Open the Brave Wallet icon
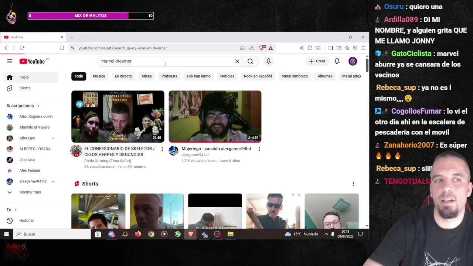The width and height of the screenshot is (473, 266). (x=339, y=48)
